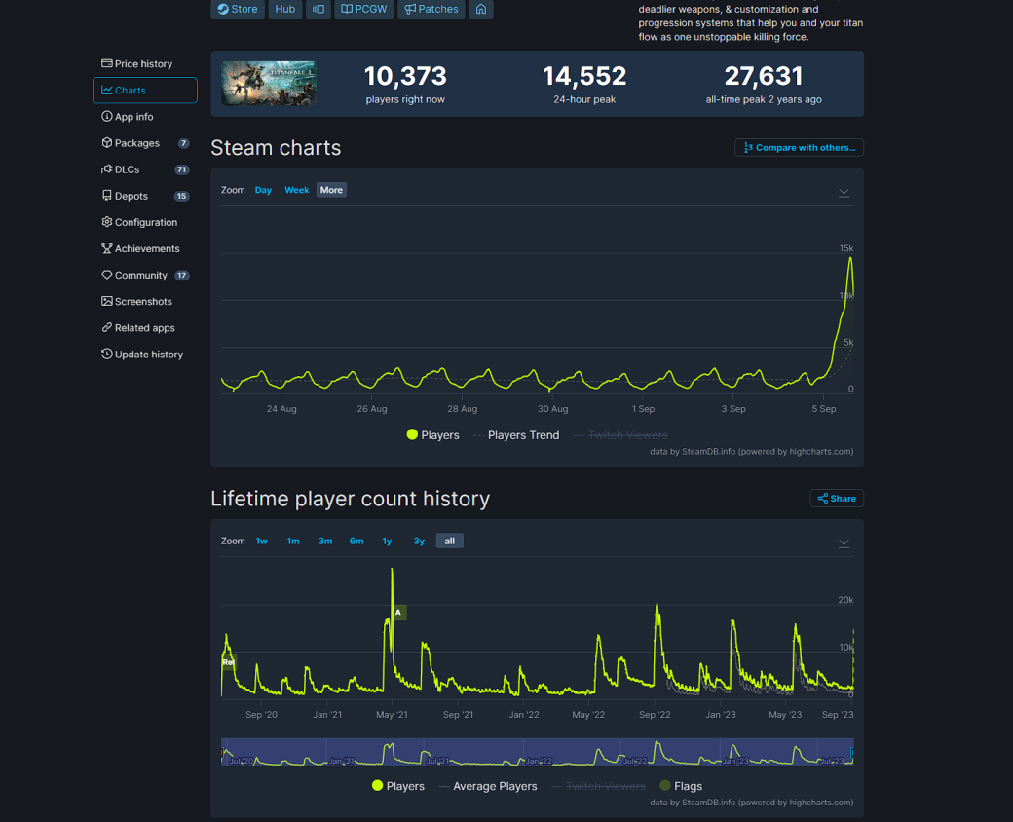Set Steam charts zoom to Day
The width and height of the screenshot is (1013, 822).
pos(263,190)
